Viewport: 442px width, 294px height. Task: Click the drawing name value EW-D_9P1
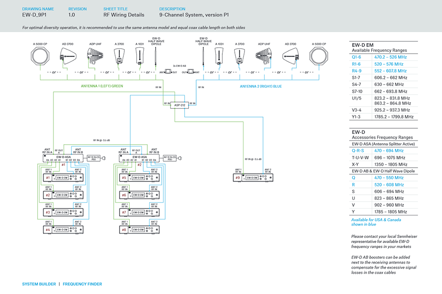[x=34, y=15]
